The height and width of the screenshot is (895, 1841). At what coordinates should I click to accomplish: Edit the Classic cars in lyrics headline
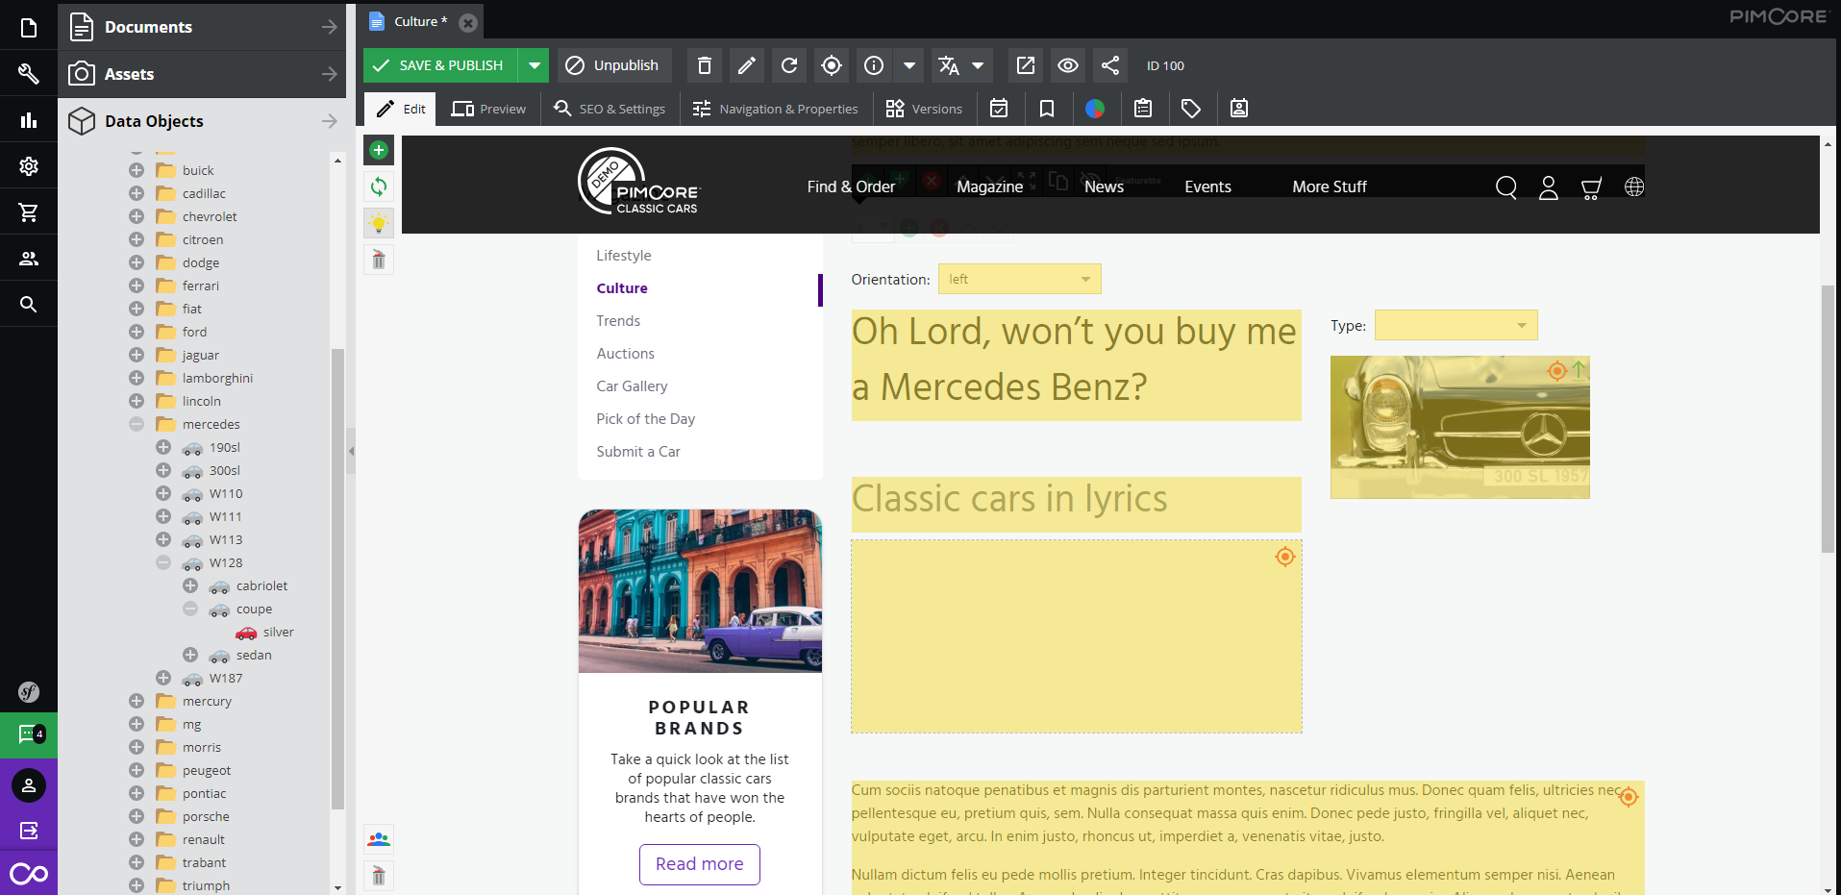click(1076, 504)
